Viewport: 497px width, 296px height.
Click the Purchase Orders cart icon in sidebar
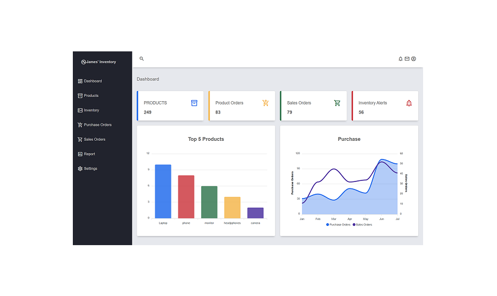click(80, 125)
